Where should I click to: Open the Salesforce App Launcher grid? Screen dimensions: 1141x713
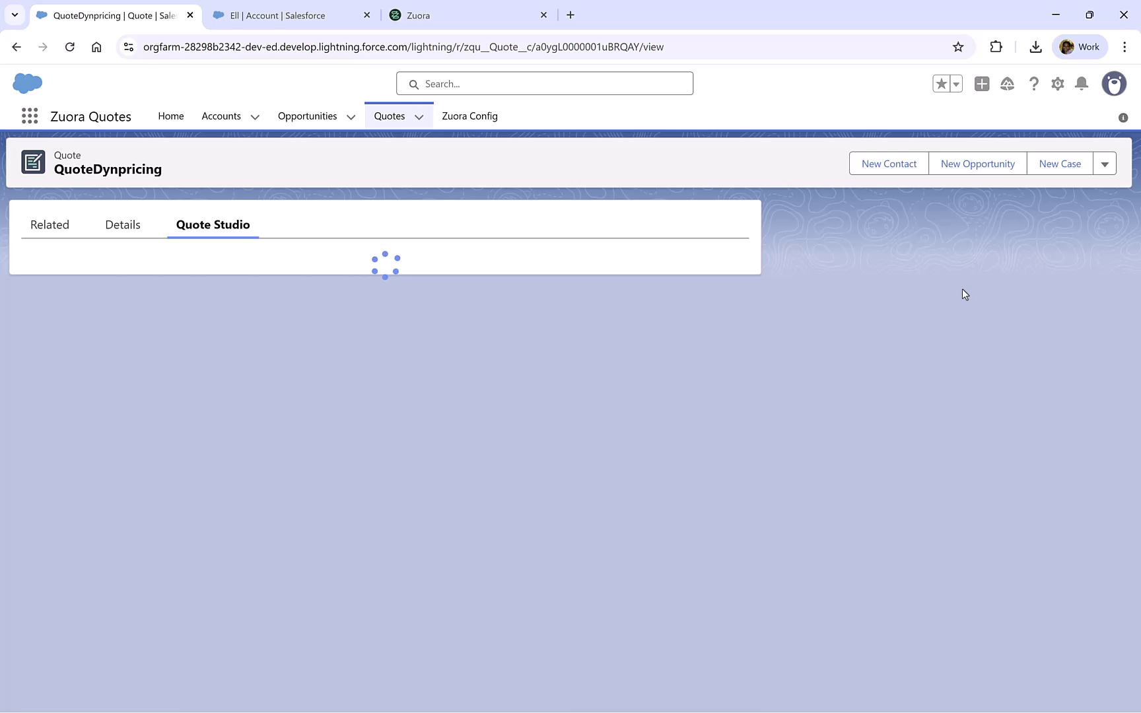point(29,116)
